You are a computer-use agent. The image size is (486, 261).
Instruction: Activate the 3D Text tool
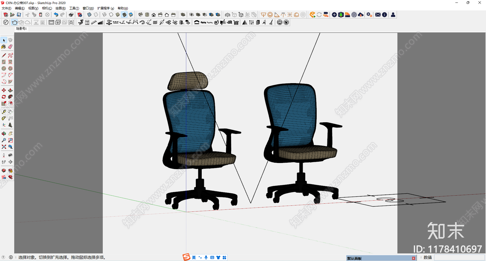click(10, 125)
